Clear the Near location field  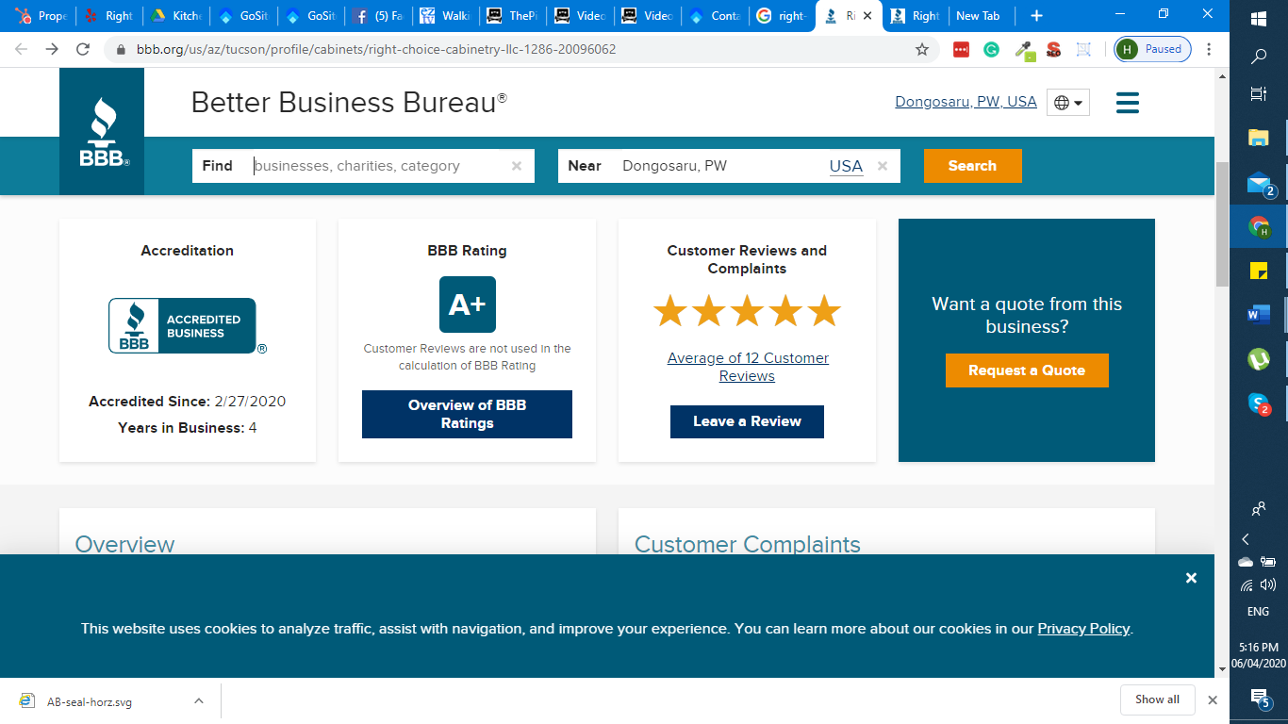883,166
